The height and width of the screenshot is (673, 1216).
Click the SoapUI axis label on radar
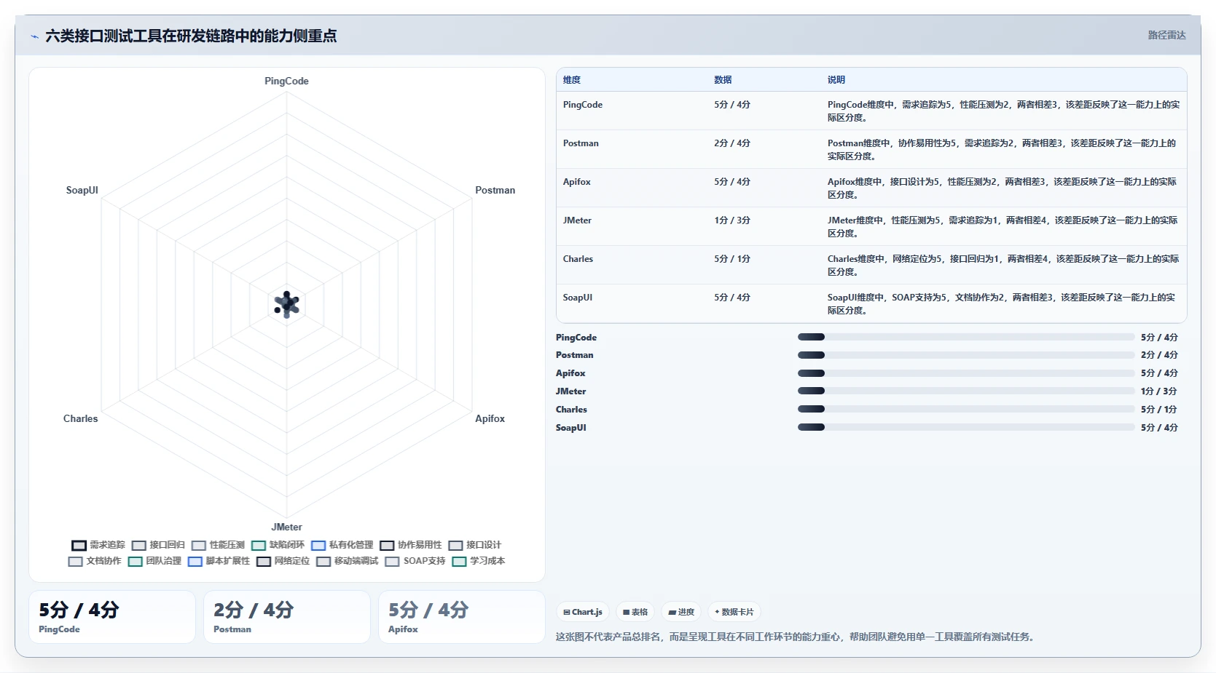82,190
